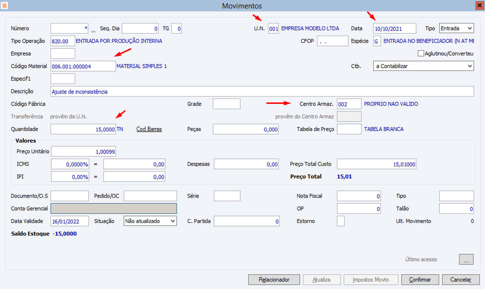Click the disabled 'provêm do Centro Armaz' field
This screenshot has width=485, height=289.
[349, 117]
